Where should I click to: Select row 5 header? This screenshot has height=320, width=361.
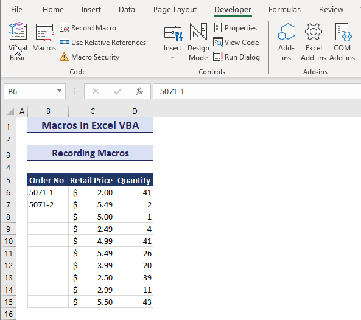point(9,180)
